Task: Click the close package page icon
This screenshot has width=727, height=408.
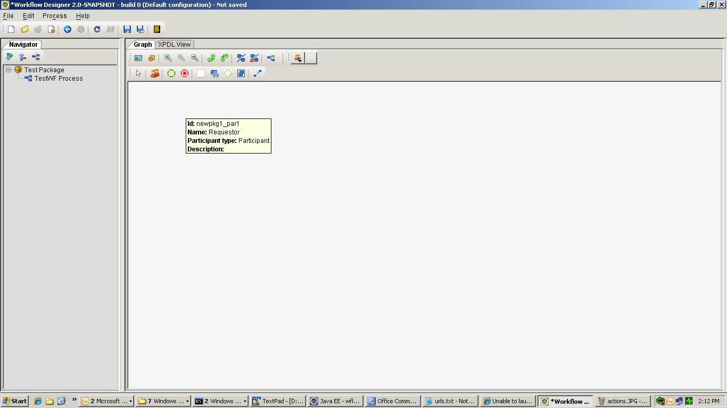Action: point(51,29)
